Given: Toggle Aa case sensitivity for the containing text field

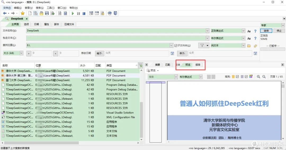Looking at the screenshot, I should pyautogui.click(x=249, y=38).
